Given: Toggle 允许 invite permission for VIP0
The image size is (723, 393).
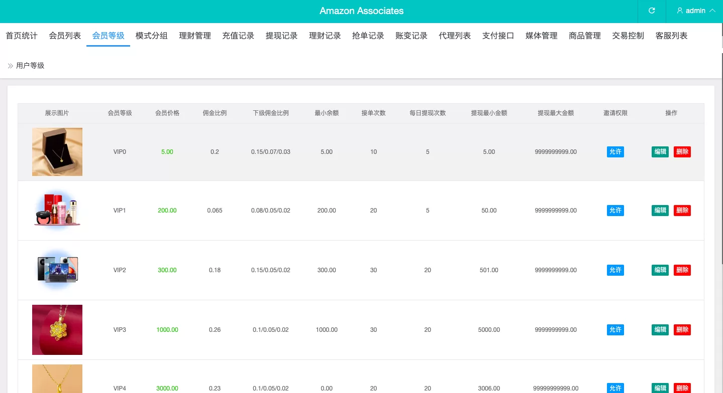Looking at the screenshot, I should tap(615, 152).
